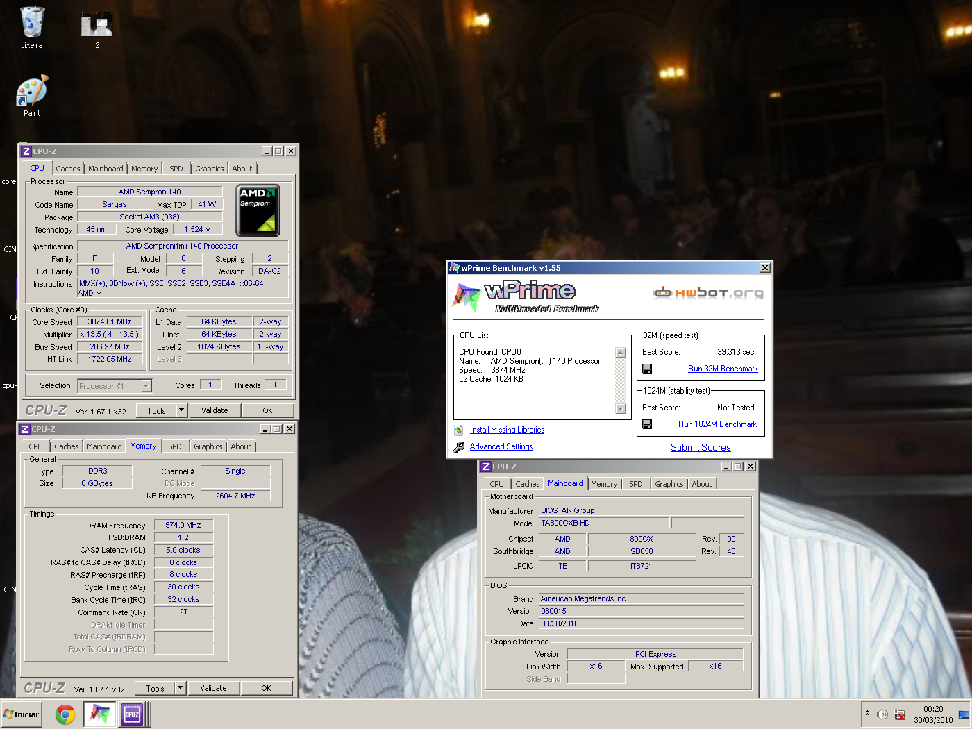Click the Iniciar start button
Viewport: 972px width, 729px height.
click(x=22, y=714)
